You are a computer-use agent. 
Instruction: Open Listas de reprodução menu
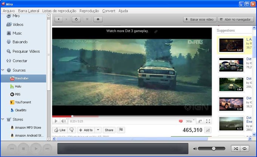59,11
